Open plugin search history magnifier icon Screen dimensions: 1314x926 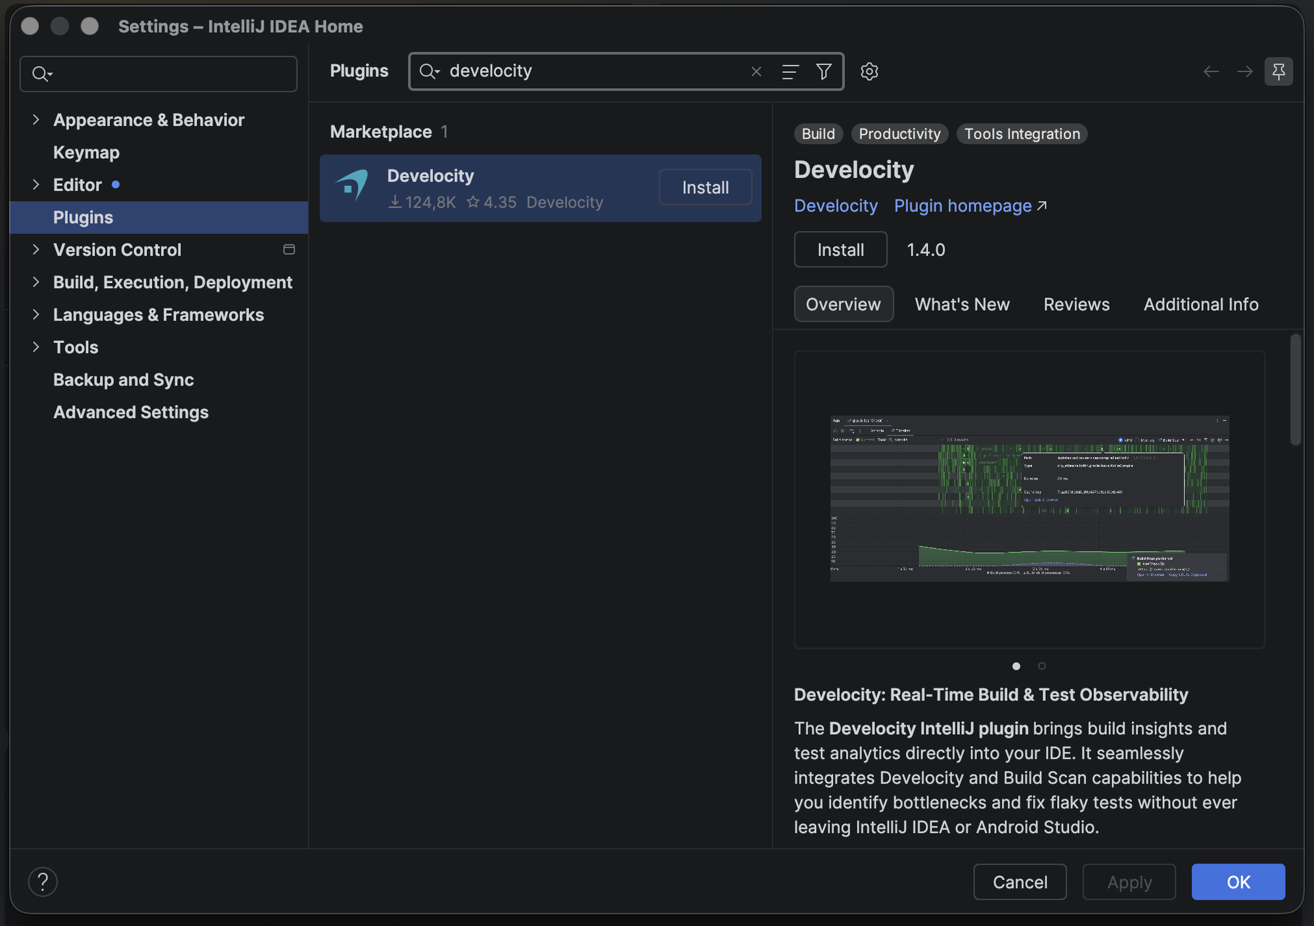point(430,71)
